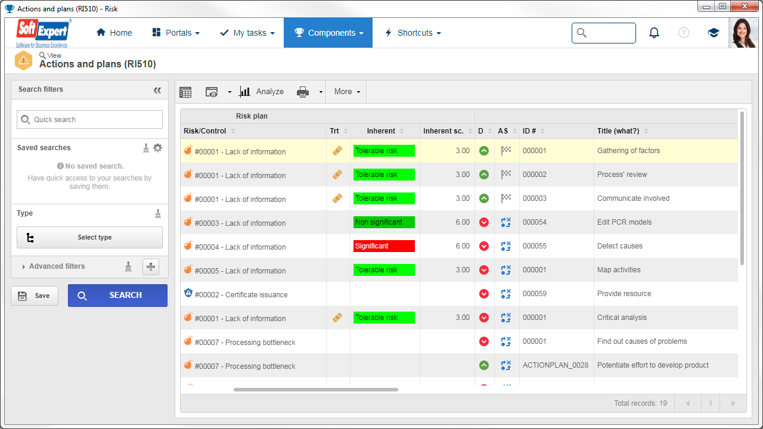Image resolution: width=763 pixels, height=429 pixels.
Task: Sort by Inherent sc. column header
Action: tap(447, 131)
